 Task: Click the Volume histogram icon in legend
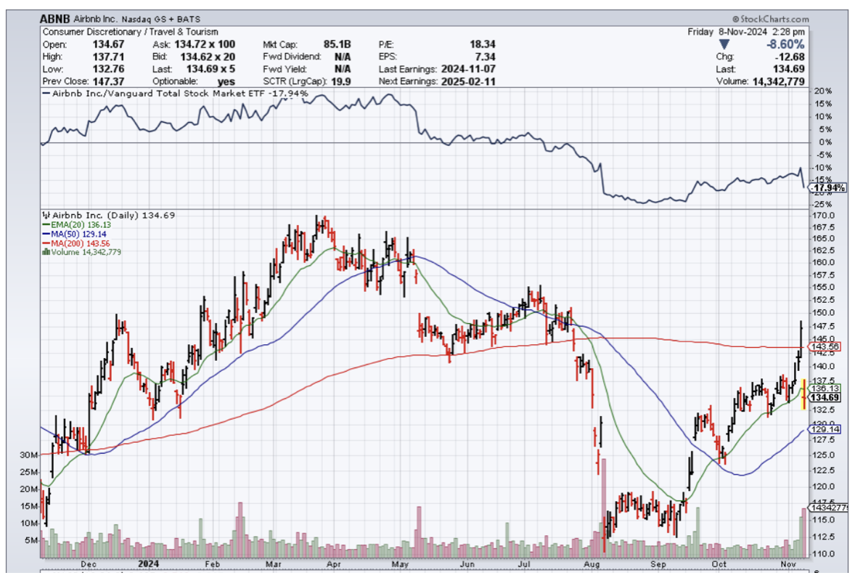click(47, 252)
